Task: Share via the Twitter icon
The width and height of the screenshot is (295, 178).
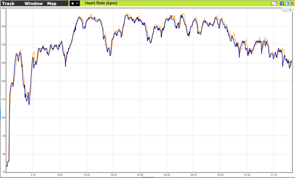Action: [287, 3]
